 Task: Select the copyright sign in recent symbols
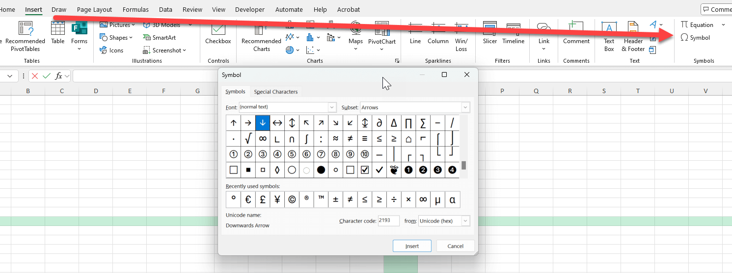point(292,199)
